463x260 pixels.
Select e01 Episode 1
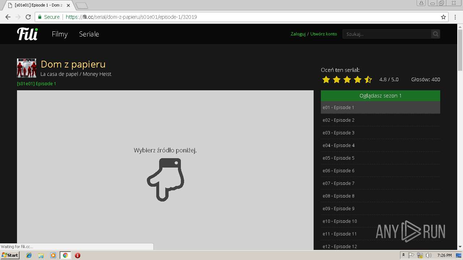381,107
